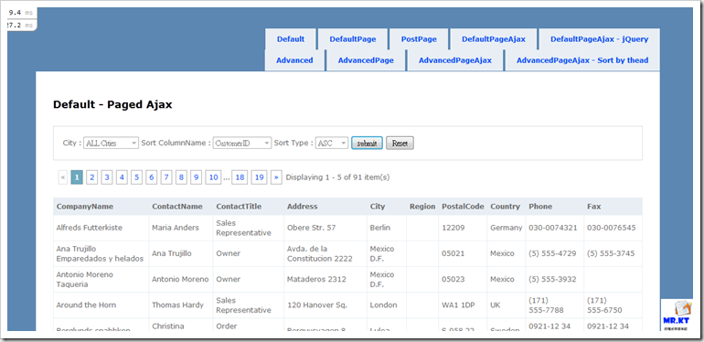Image resolution: width=704 pixels, height=342 pixels.
Task: Click the MR.KT logo icon
Action: [676, 315]
